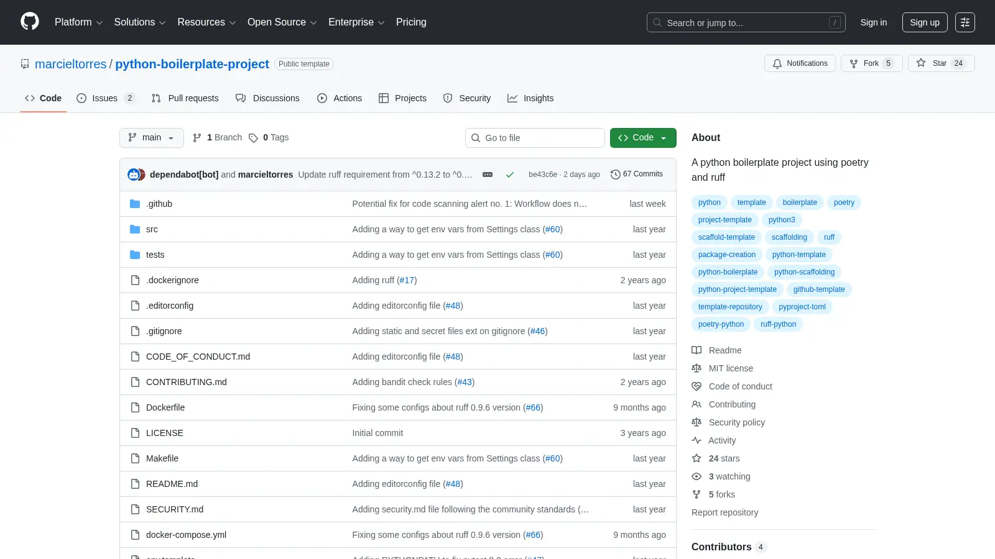The width and height of the screenshot is (995, 559).
Task: Click the Makefile file icon
Action: click(135, 458)
